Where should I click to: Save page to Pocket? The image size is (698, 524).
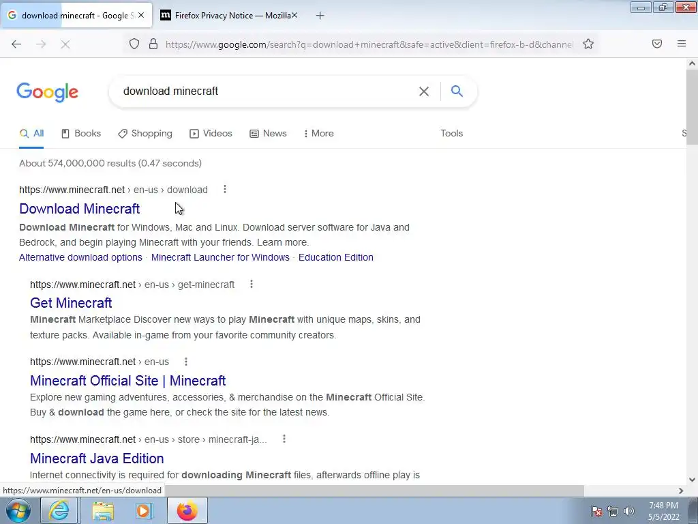pyautogui.click(x=657, y=44)
